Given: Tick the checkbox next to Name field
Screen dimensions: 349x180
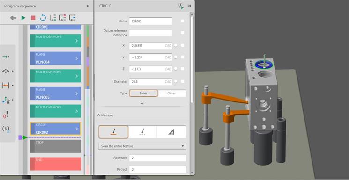Looking at the screenshot, I should [183, 21].
